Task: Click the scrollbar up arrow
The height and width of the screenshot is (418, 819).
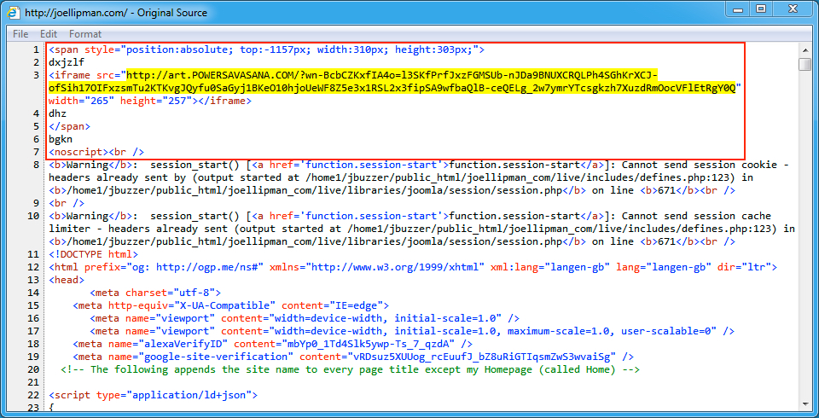Action: click(x=805, y=49)
